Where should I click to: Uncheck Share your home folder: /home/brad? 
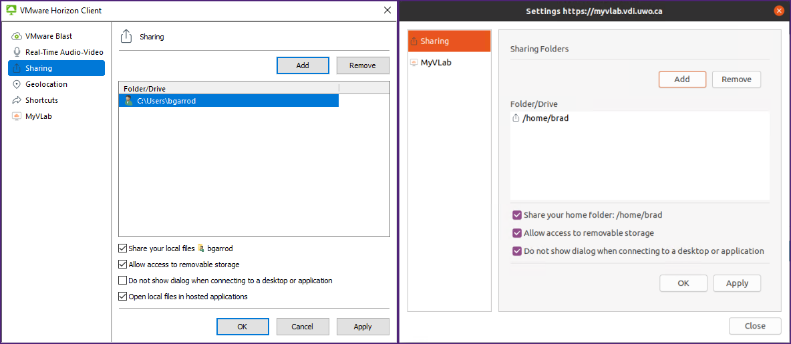click(x=516, y=215)
